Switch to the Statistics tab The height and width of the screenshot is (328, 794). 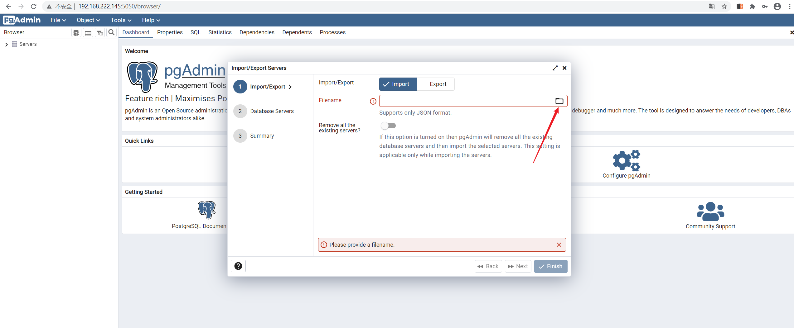click(220, 32)
